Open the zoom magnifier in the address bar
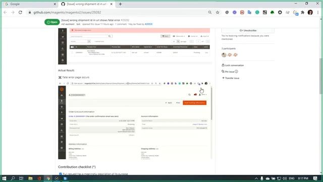This screenshot has height=182, width=323. tap(210, 12)
